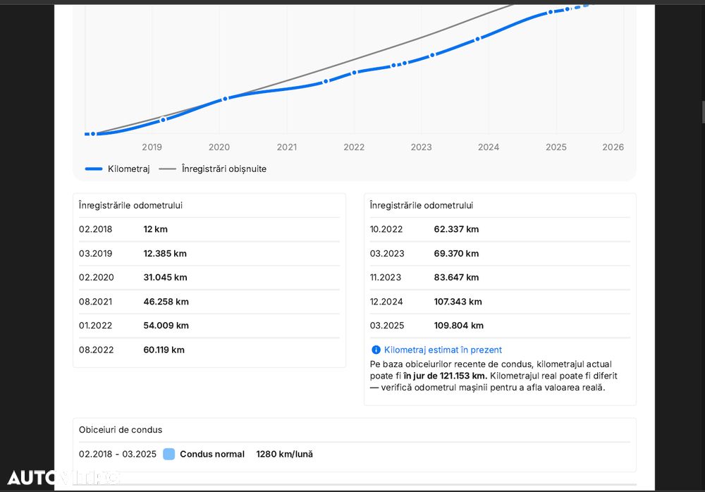Click the 2026 year label on chart axis
The image size is (705, 492).
pos(613,147)
